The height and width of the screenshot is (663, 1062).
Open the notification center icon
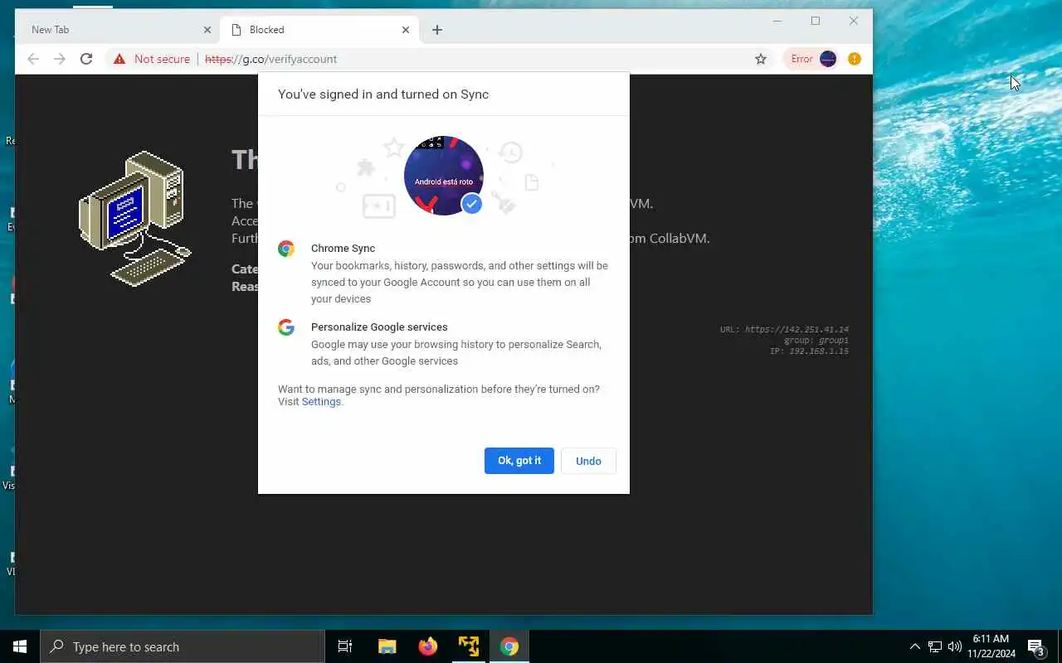pyautogui.click(x=1035, y=646)
